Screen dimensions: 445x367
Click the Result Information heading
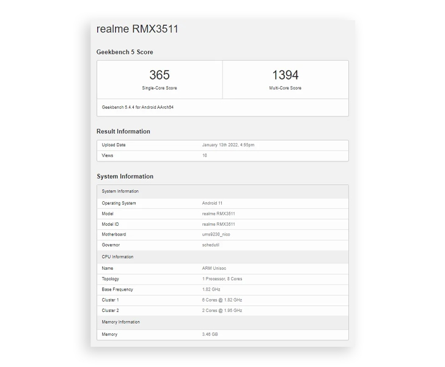click(123, 132)
